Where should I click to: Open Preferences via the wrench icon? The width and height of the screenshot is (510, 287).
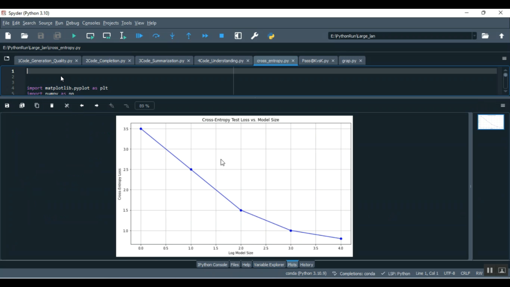pyautogui.click(x=255, y=36)
